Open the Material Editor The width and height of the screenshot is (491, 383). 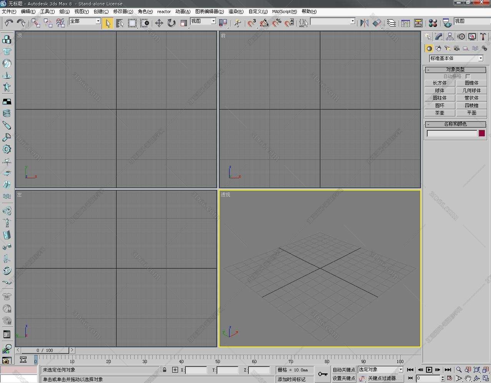433,23
